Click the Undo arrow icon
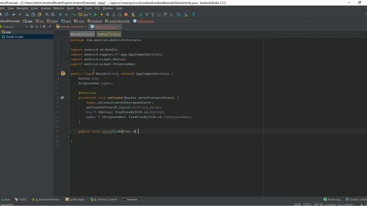 14,14
